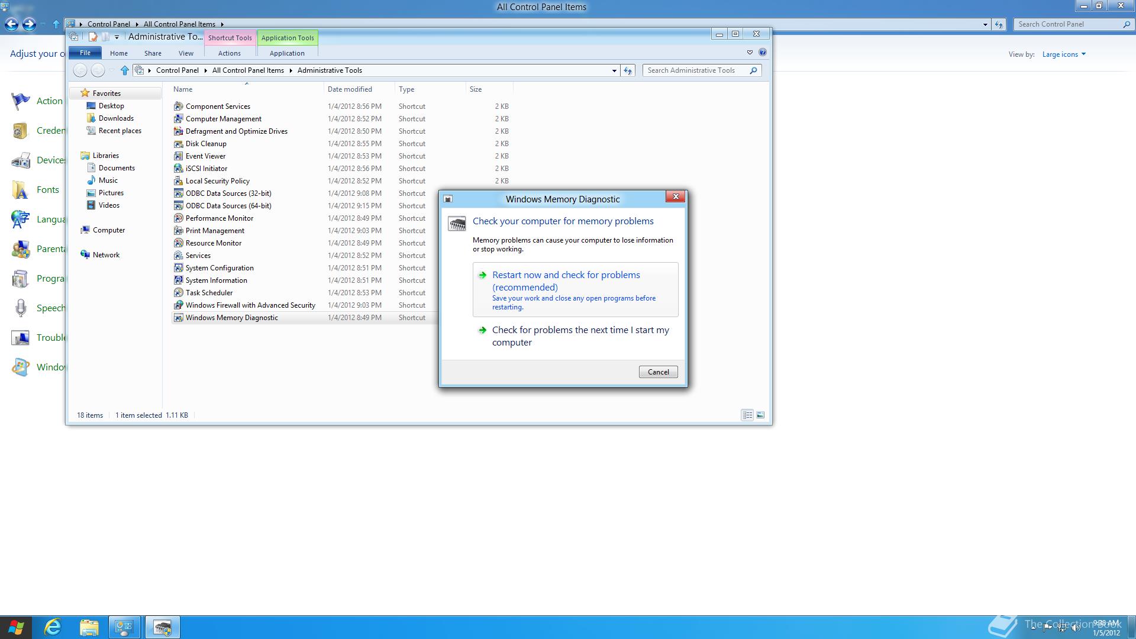Select Windows Firewall with Advanced Security icon
Viewport: 1136px width, 639px height.
(178, 305)
